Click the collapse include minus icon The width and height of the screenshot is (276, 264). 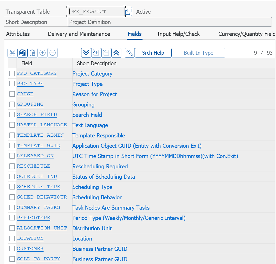[x=106, y=53]
